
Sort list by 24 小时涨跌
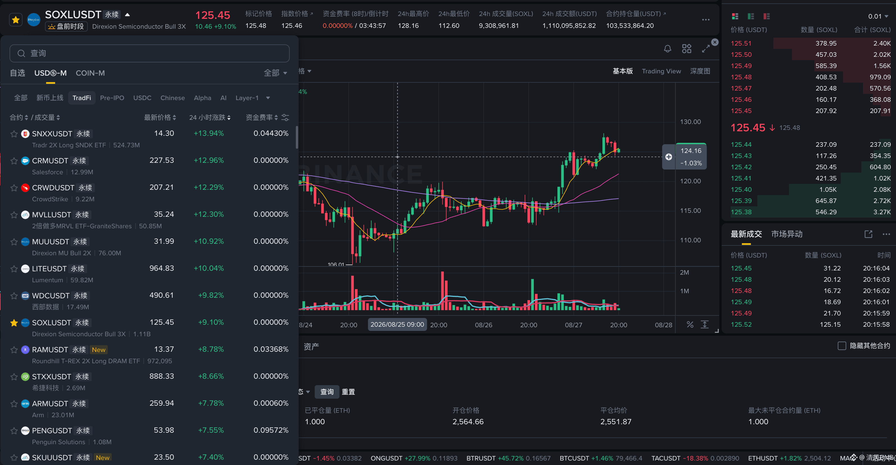[210, 118]
